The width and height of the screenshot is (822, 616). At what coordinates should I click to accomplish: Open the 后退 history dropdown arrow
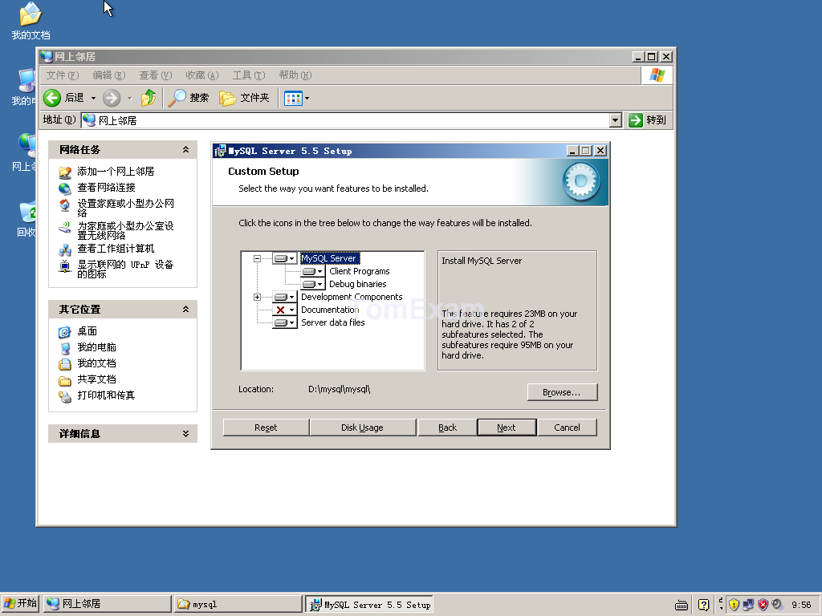point(93,98)
